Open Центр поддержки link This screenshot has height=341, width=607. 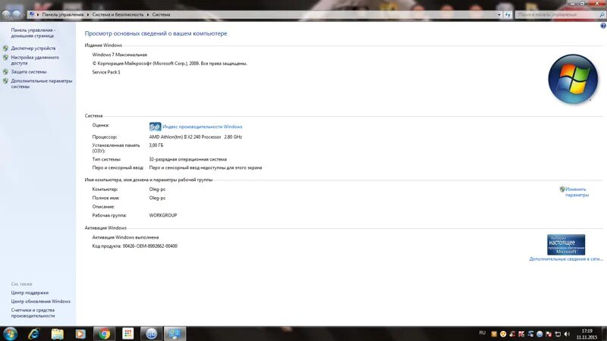pyautogui.click(x=30, y=293)
